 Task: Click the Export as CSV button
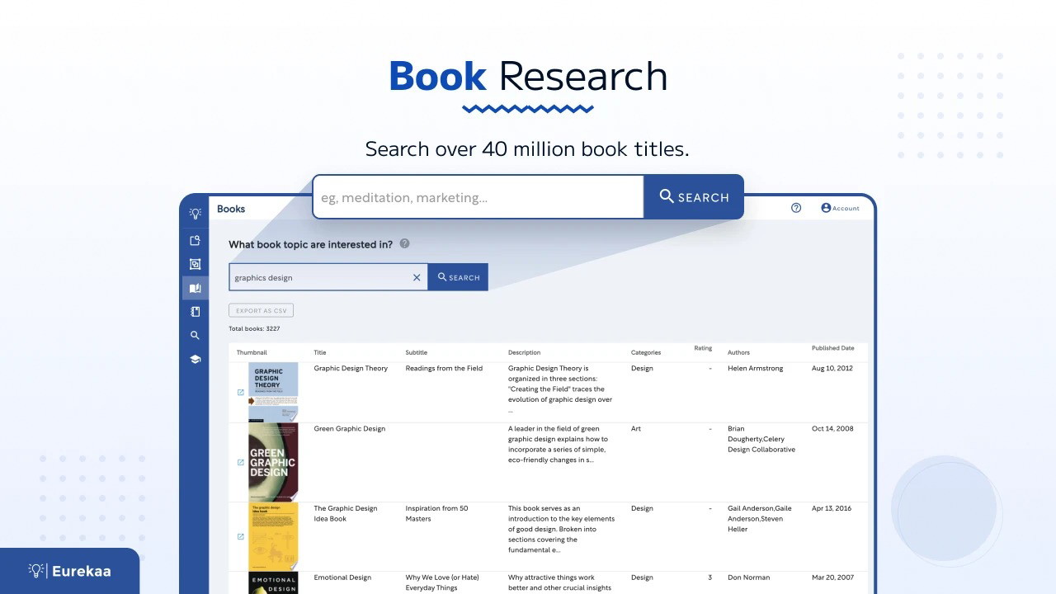point(261,311)
